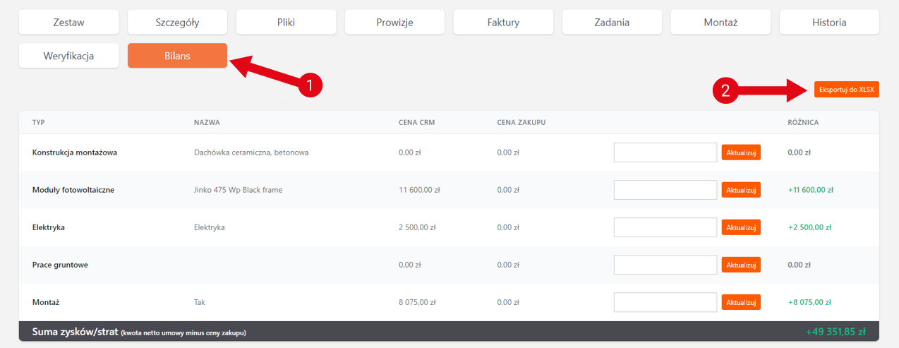The width and height of the screenshot is (899, 348).
Task: Click the Elektryka purchase price input
Action: click(665, 227)
